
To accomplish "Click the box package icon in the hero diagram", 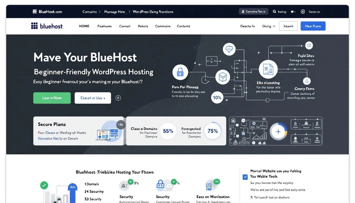I will (223, 77).
